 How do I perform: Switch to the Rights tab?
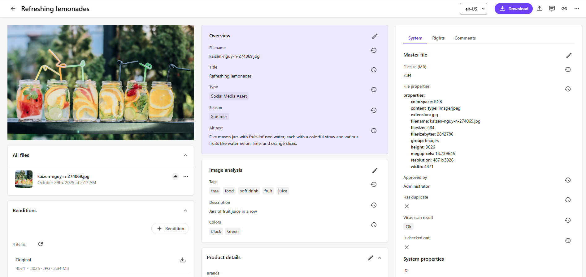438,38
